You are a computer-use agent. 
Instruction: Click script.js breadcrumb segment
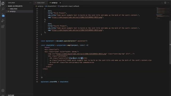tap(40, 6)
